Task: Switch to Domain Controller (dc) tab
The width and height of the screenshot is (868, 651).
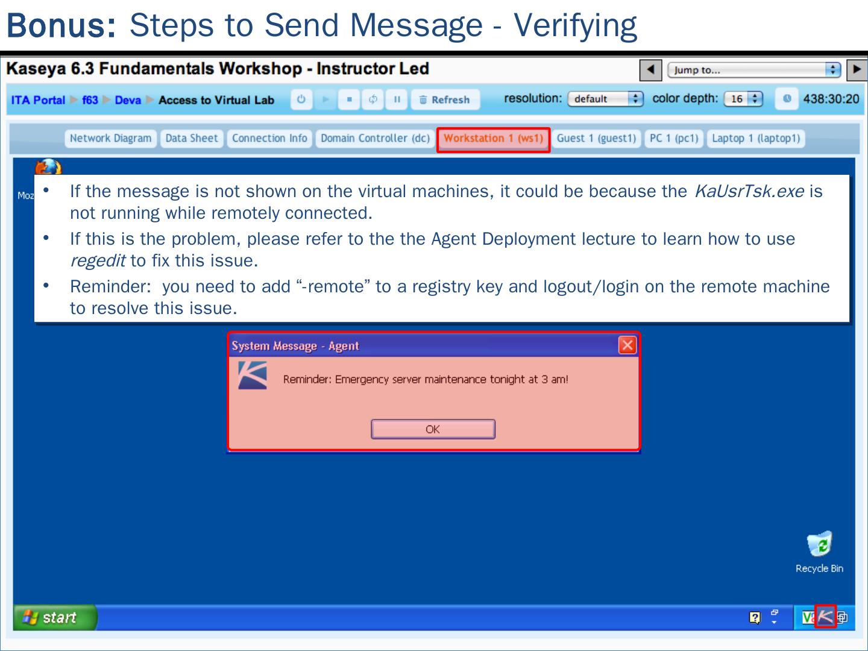Action: 375,139
